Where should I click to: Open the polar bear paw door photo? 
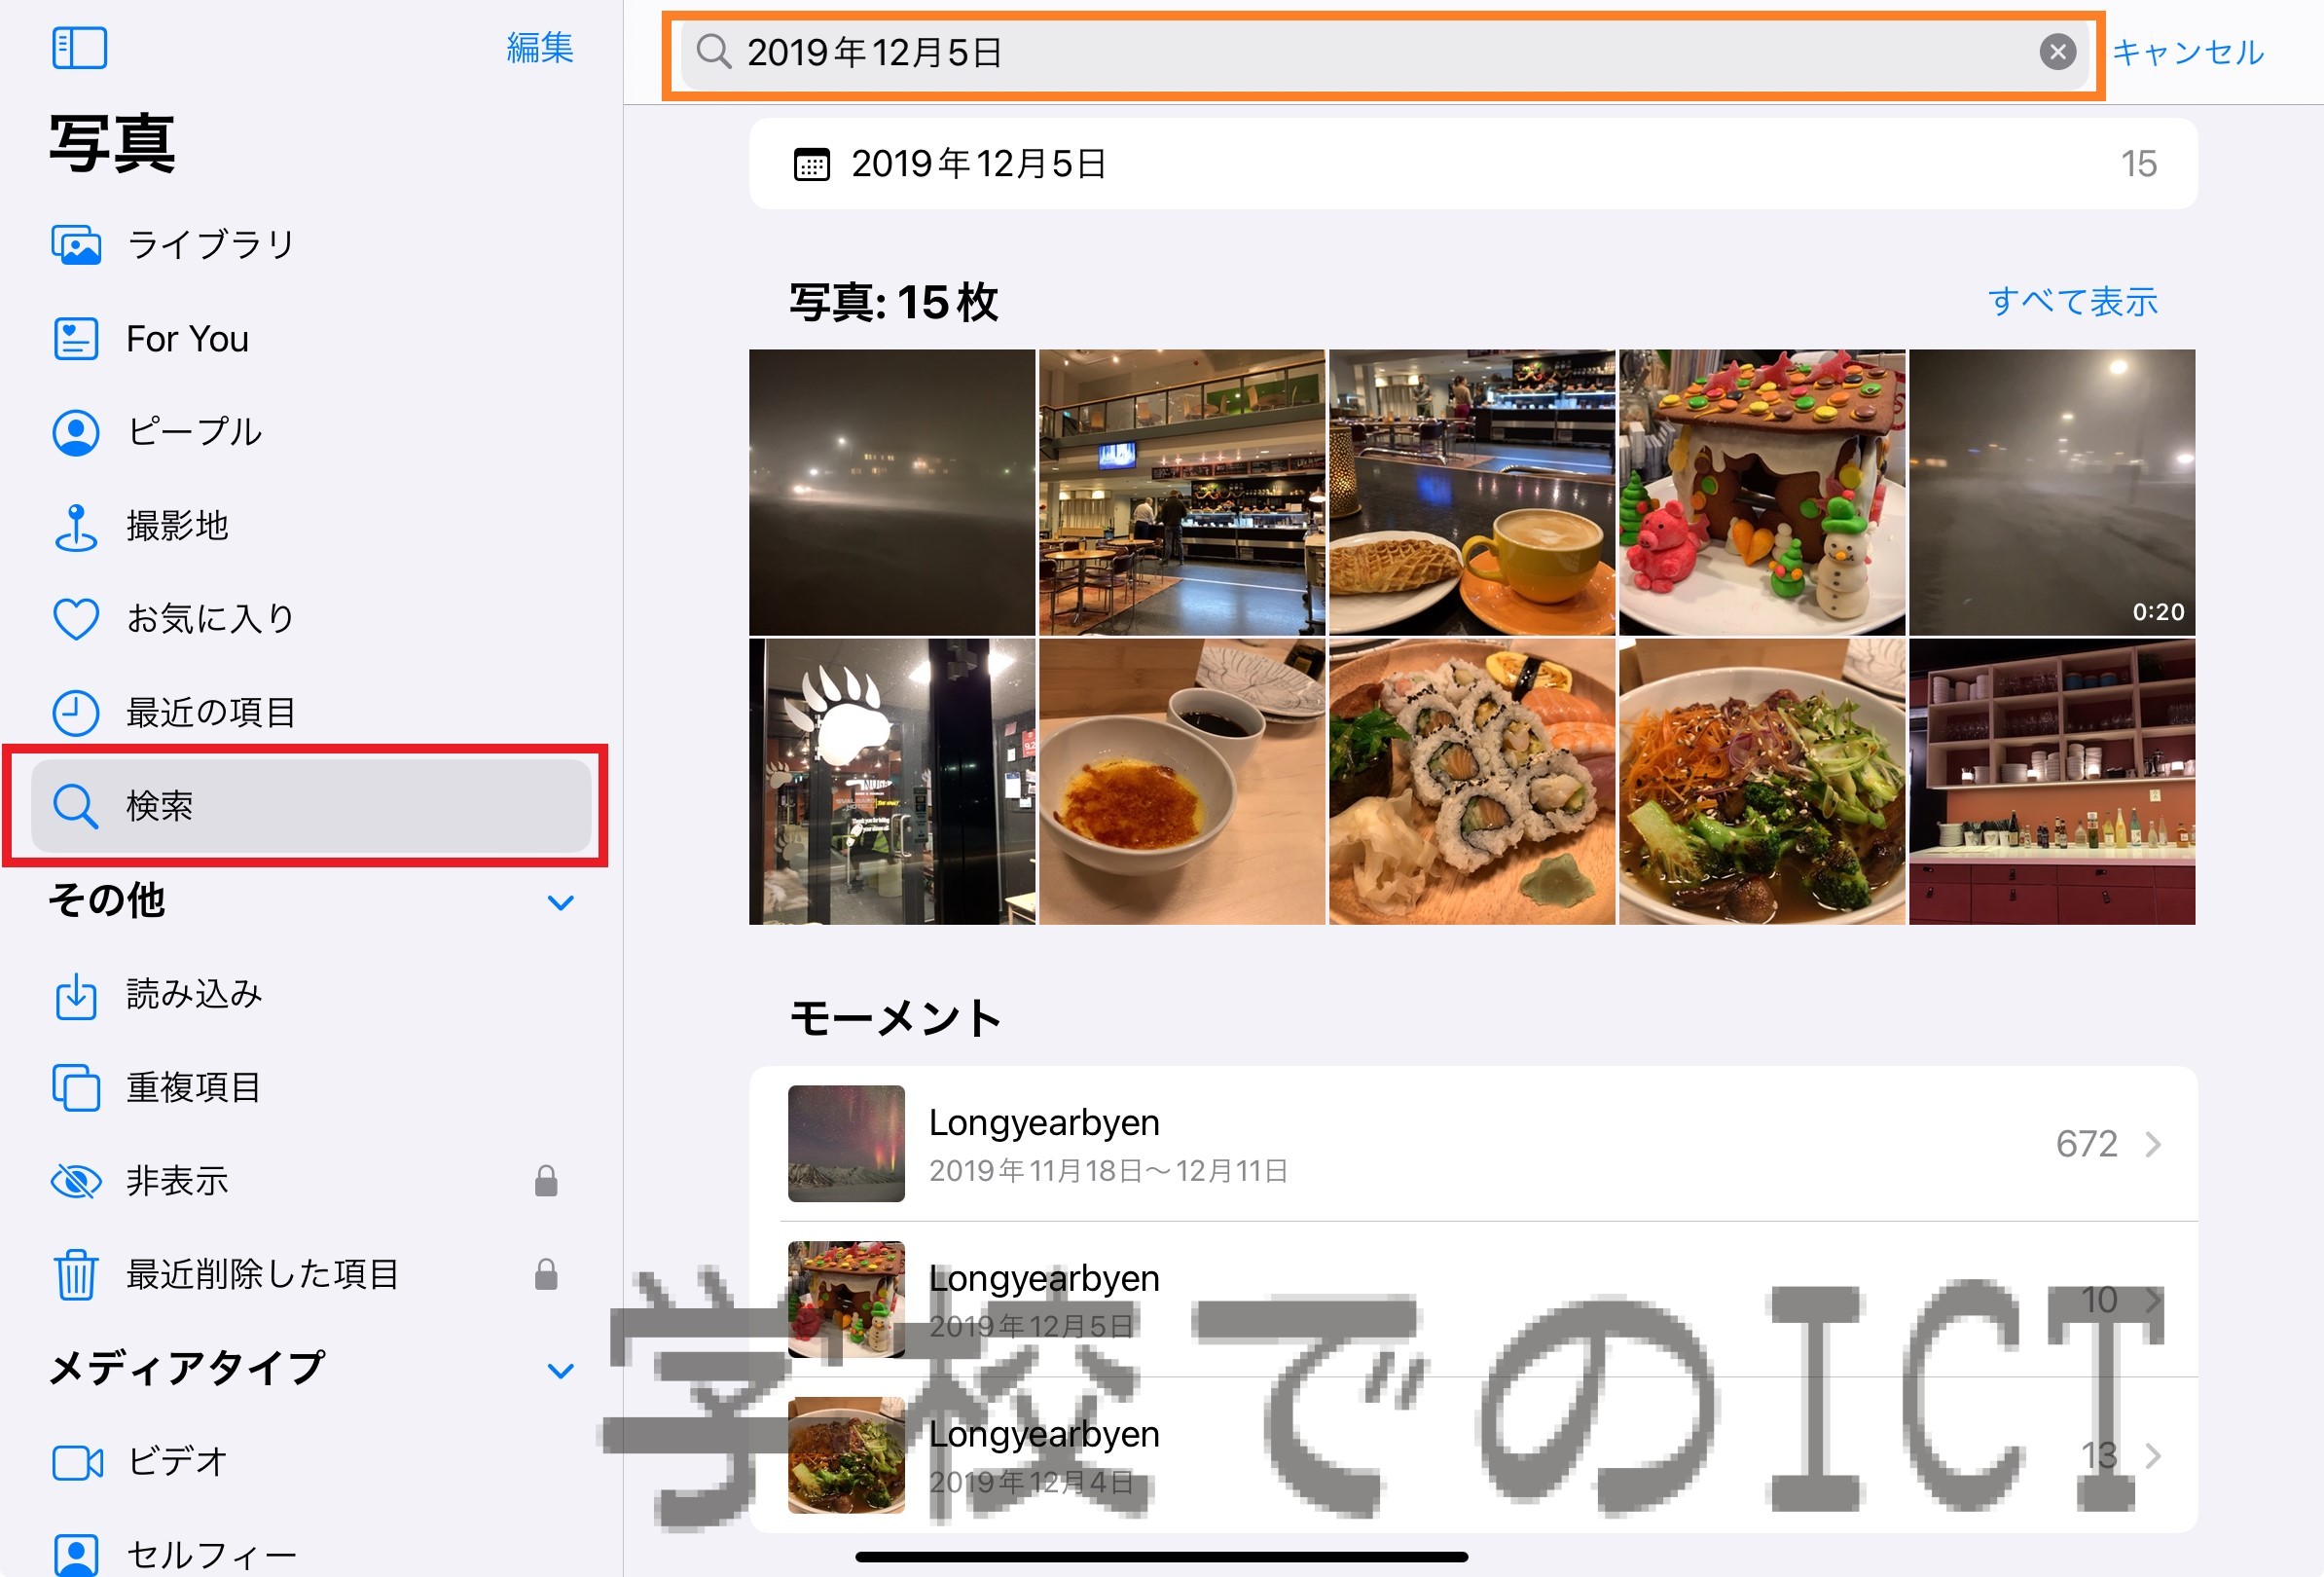click(x=892, y=782)
